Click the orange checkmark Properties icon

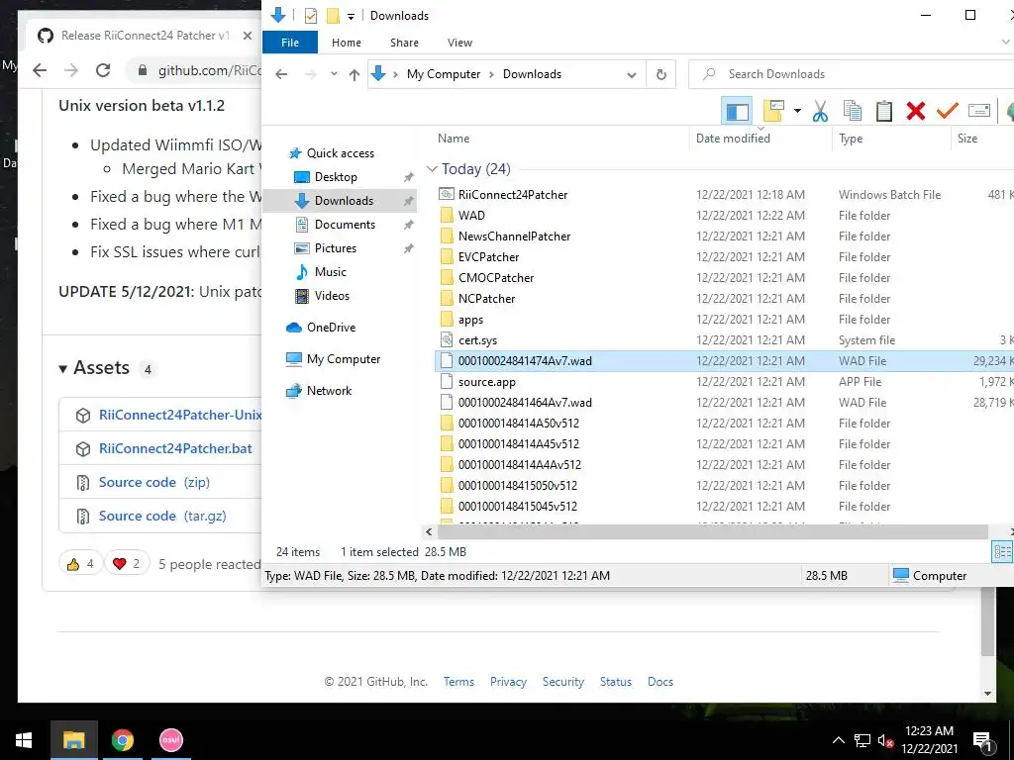coord(947,111)
